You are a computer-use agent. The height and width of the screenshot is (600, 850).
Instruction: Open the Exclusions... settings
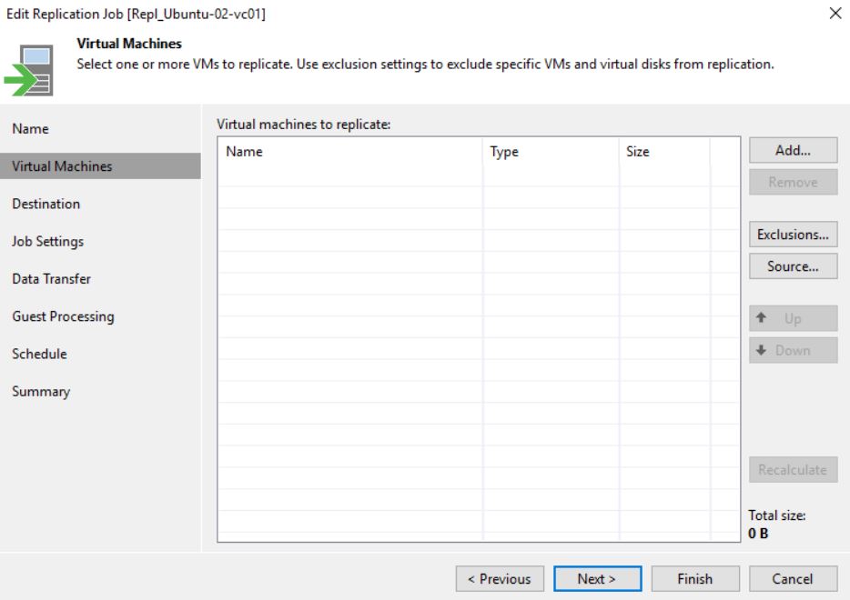tap(793, 235)
